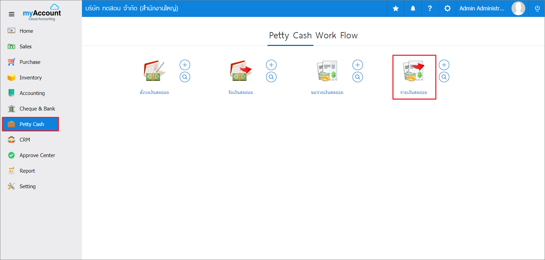Image resolution: width=545 pixels, height=260 pixels.
Task: Open รับเงินสดย่อย workflow icon
Action: point(241,71)
